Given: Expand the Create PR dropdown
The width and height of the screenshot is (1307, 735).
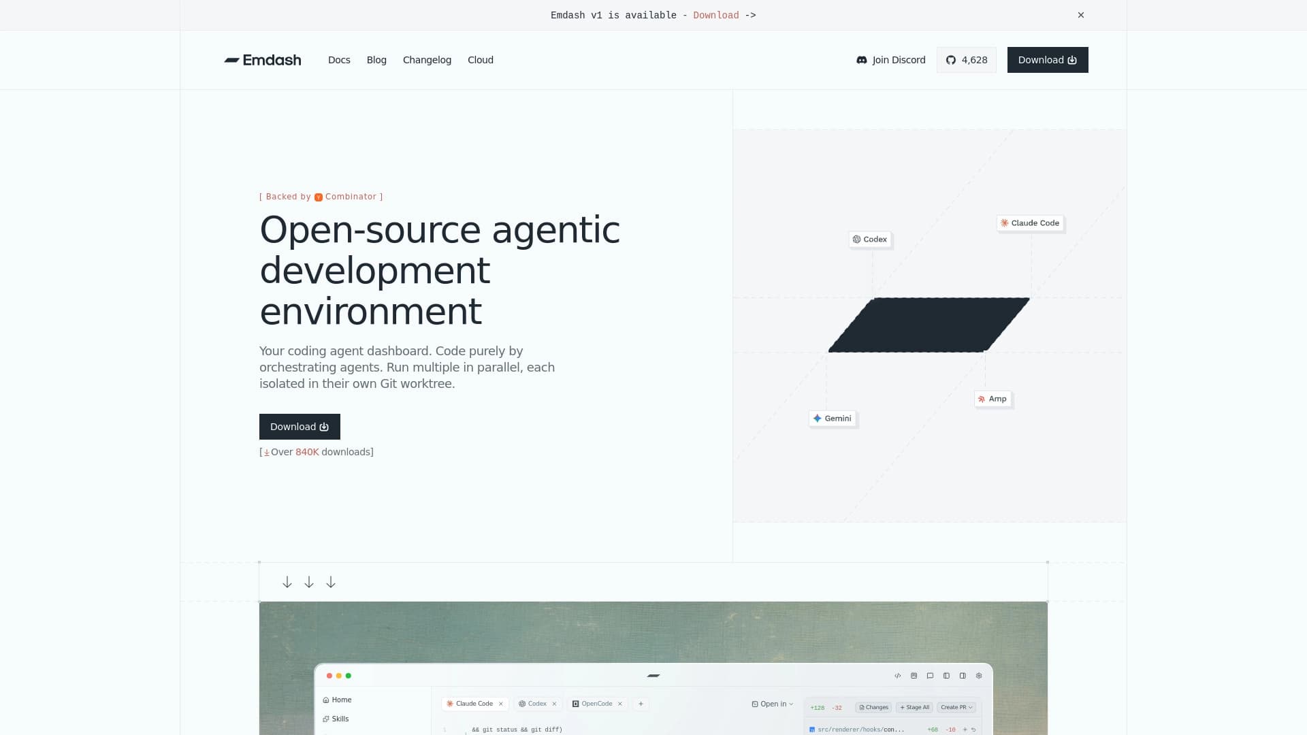Looking at the screenshot, I should (x=956, y=707).
